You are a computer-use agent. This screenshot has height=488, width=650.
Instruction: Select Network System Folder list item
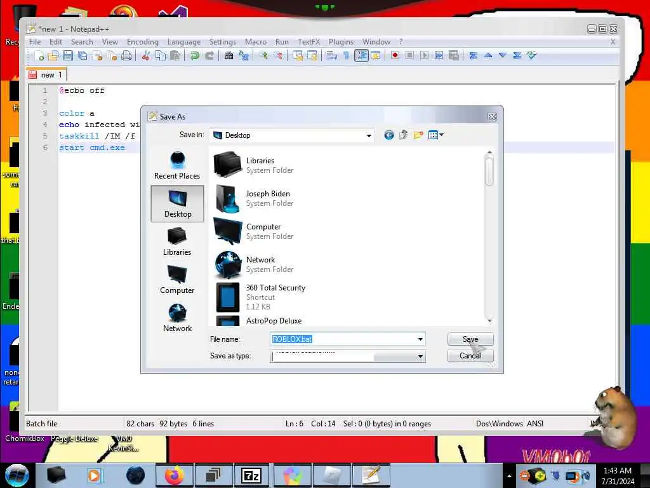click(x=253, y=264)
